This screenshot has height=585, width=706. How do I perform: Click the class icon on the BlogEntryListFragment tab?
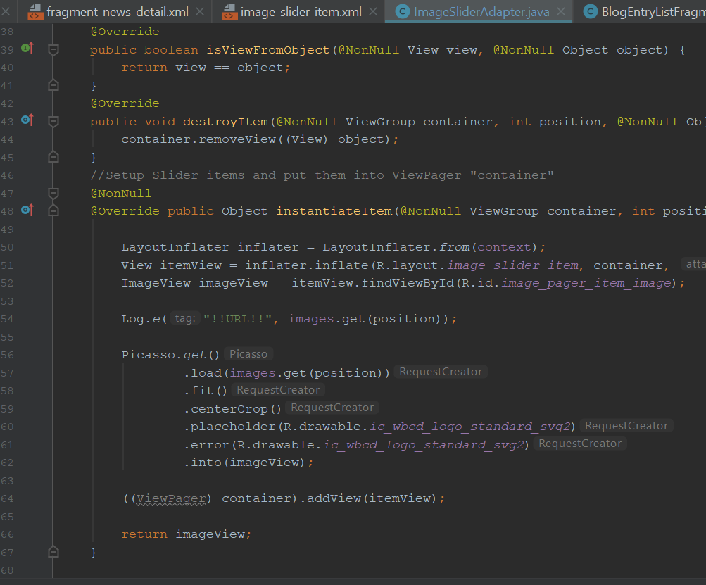590,12
